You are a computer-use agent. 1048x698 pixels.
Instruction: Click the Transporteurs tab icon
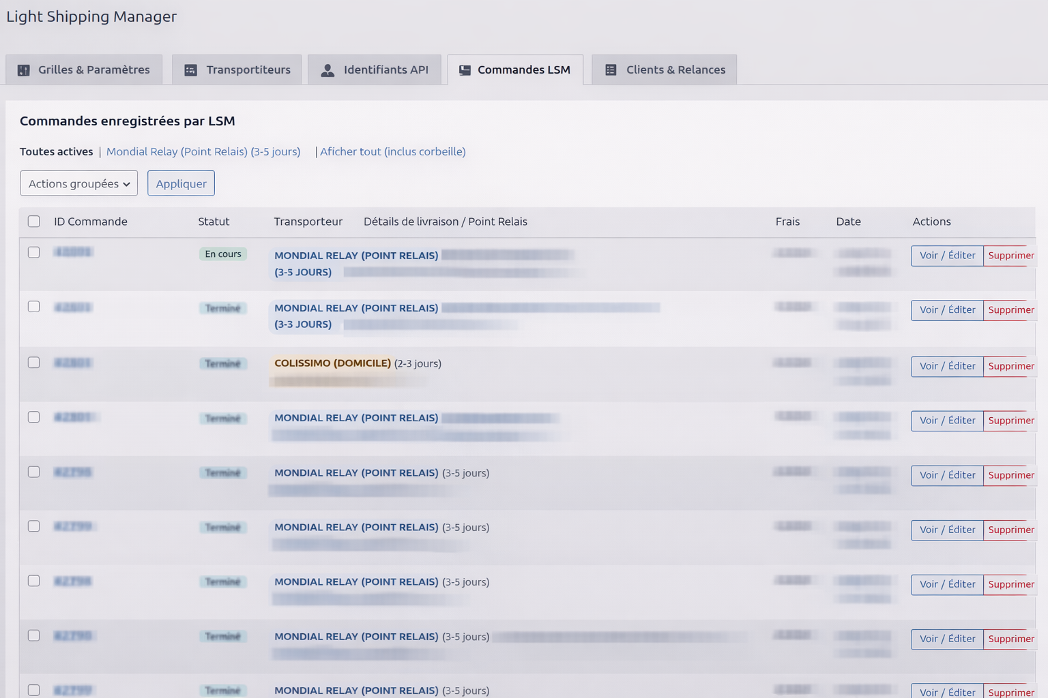[x=191, y=70]
